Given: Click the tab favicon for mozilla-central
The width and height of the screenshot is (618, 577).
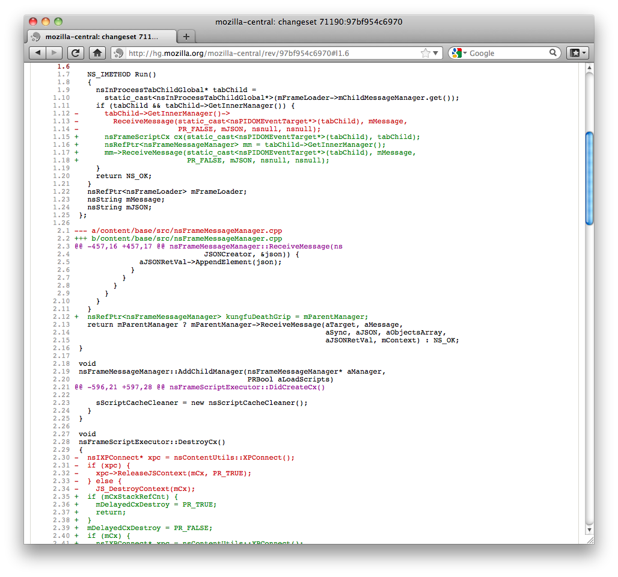Looking at the screenshot, I should click(36, 37).
